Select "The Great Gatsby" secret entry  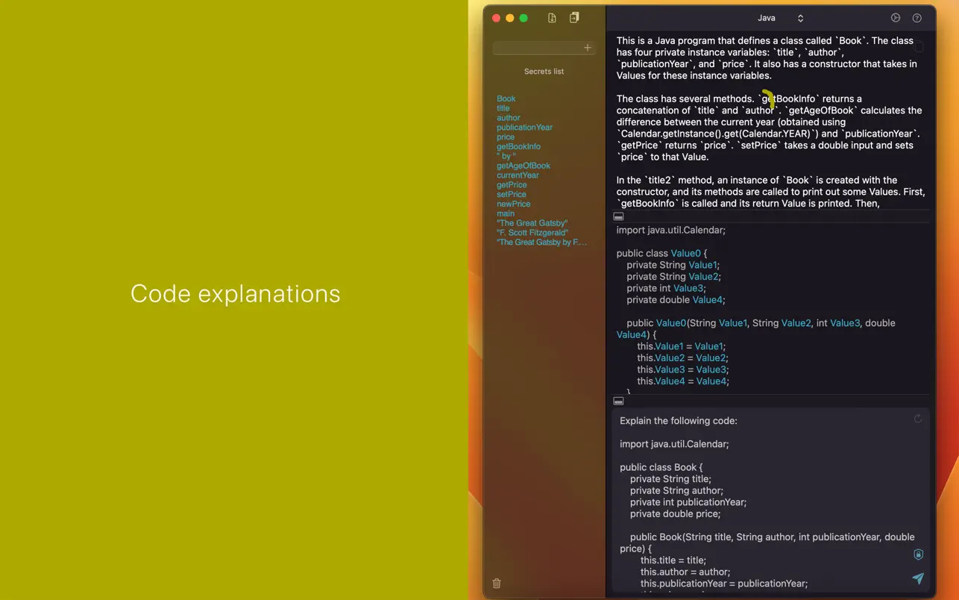[x=532, y=222]
